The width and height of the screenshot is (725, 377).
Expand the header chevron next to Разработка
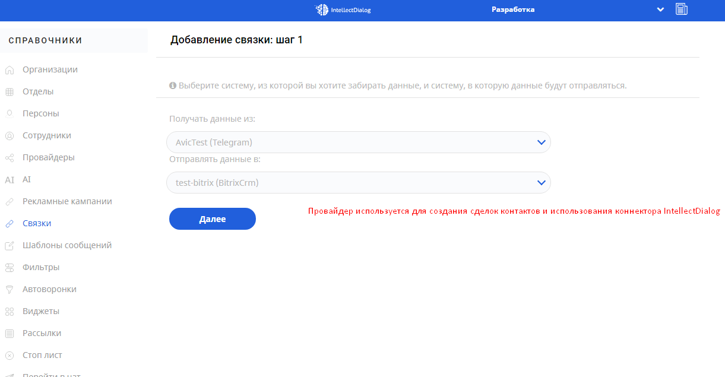(660, 9)
